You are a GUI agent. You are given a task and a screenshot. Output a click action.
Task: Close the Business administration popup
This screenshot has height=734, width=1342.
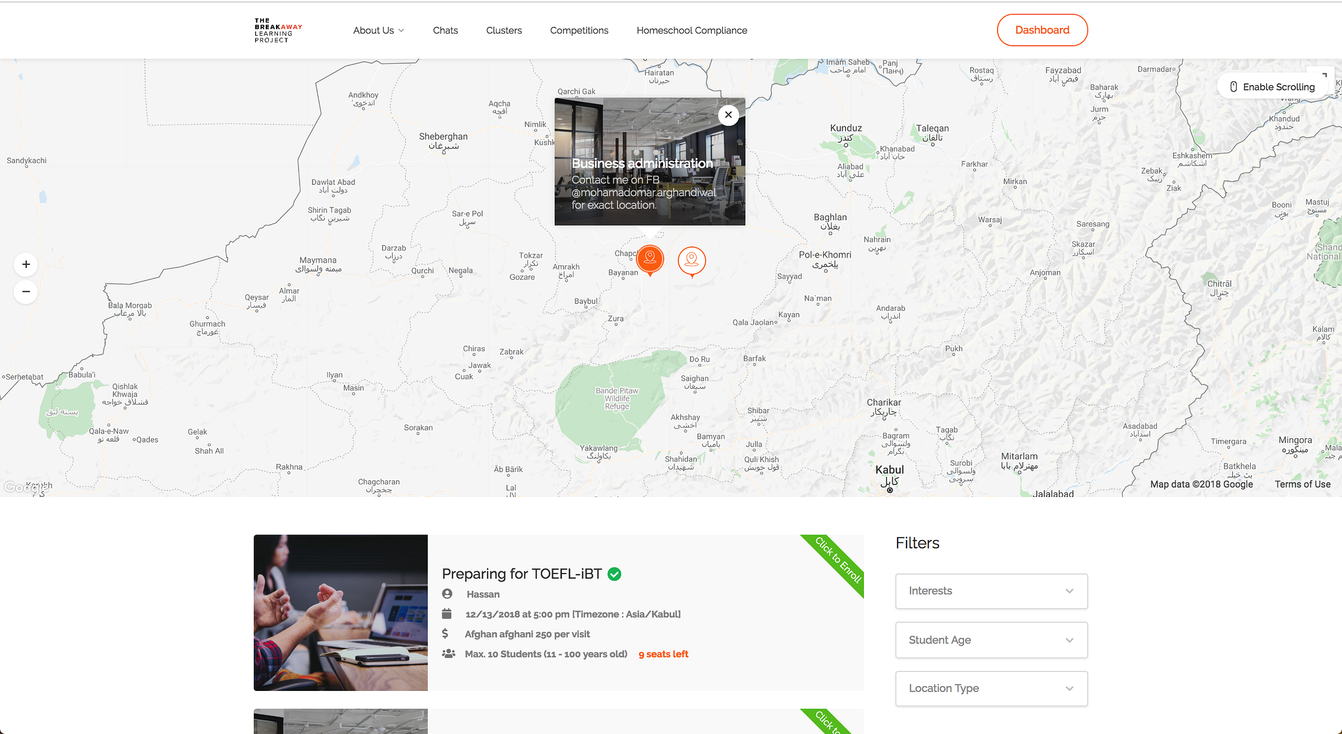point(728,115)
